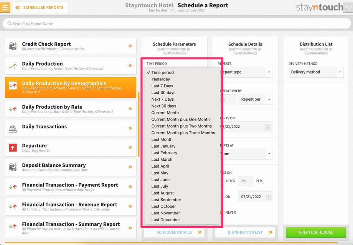Choose Next 7 Days option
This screenshot has width=353, height=245.
(x=182, y=99)
